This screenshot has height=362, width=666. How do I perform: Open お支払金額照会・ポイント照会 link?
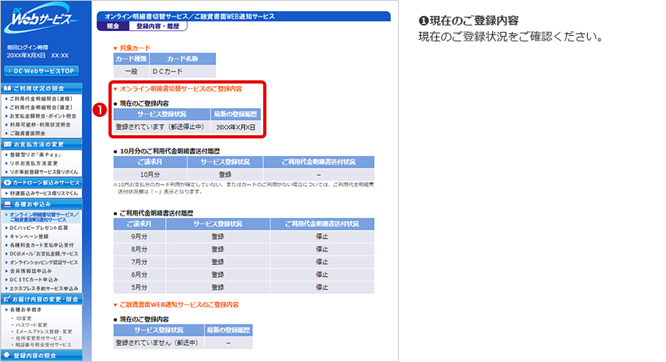coord(45,116)
